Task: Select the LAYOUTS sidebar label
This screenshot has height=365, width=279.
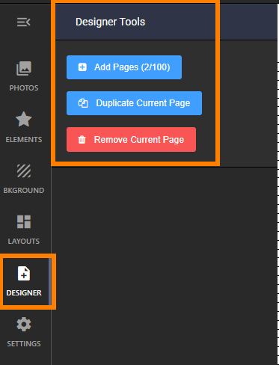Action: coord(24,242)
